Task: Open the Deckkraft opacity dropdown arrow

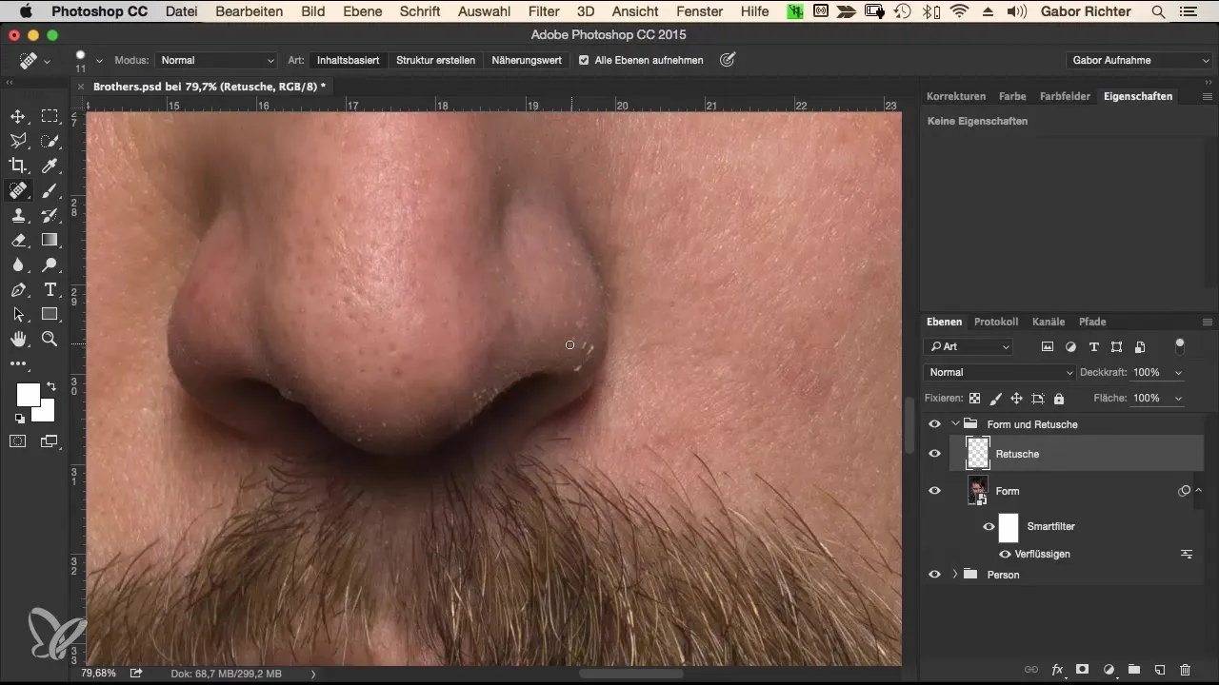Action: click(x=1179, y=372)
